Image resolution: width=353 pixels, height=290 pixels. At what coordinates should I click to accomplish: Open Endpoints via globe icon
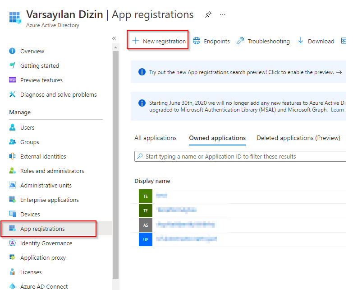[x=197, y=41]
